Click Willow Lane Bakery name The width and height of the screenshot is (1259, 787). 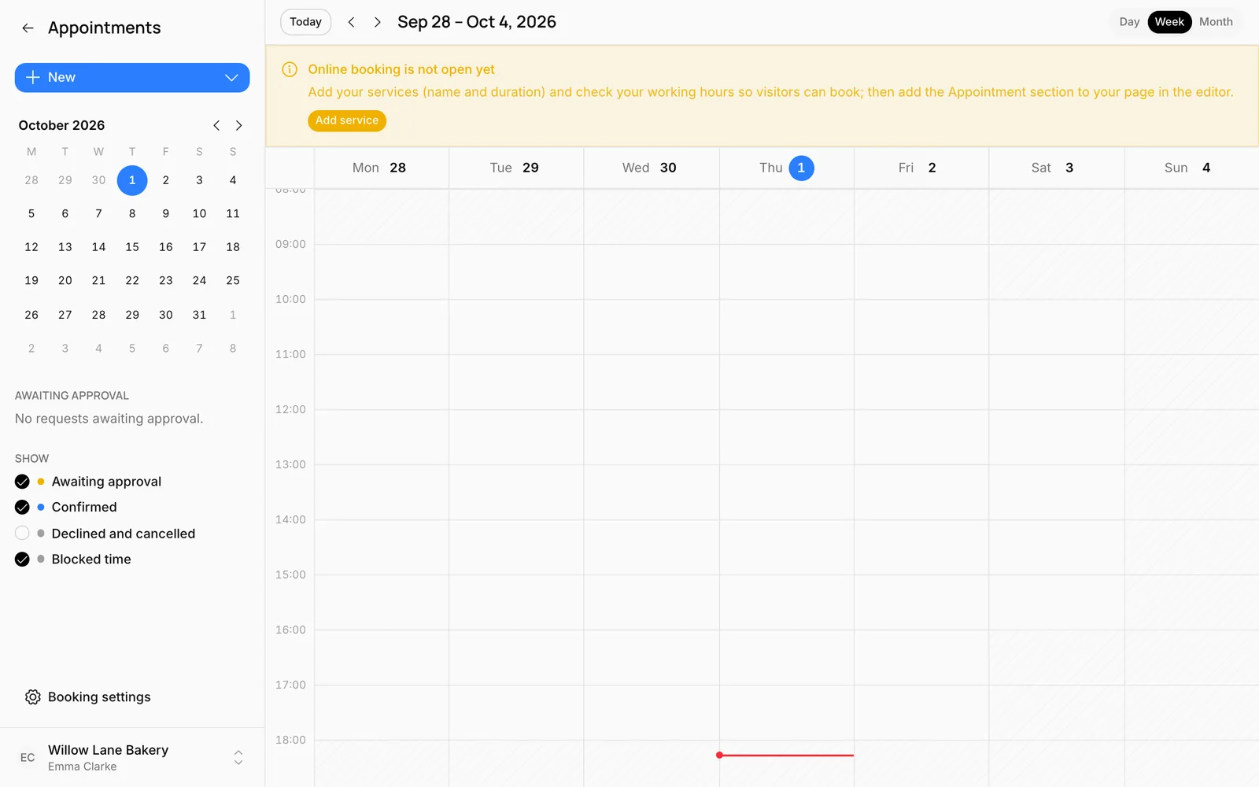[109, 750]
